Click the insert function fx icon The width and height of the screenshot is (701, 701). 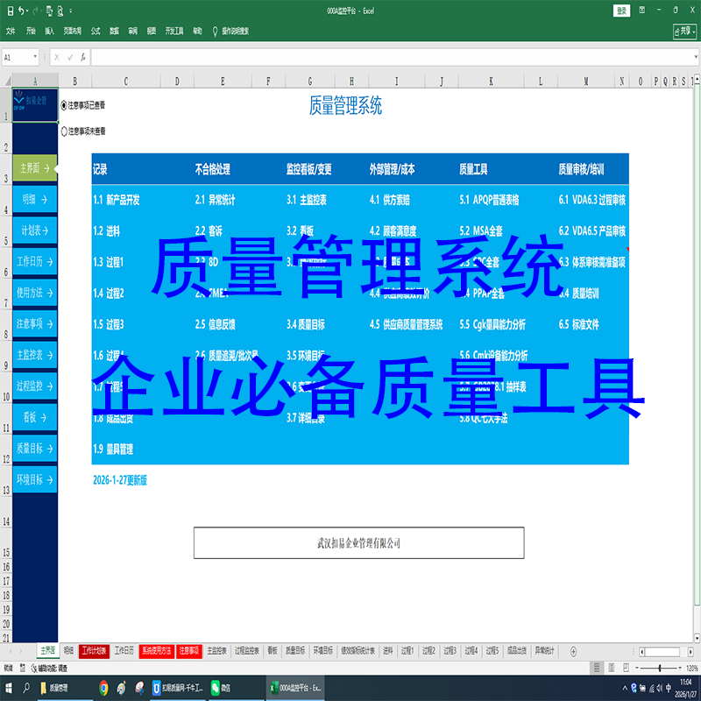(x=83, y=57)
